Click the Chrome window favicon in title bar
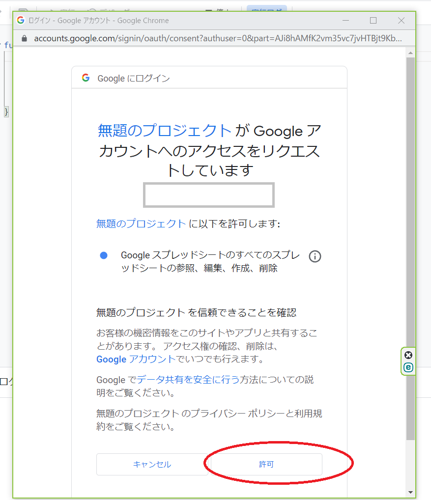Viewport: 431px width, 500px height. [x=21, y=21]
